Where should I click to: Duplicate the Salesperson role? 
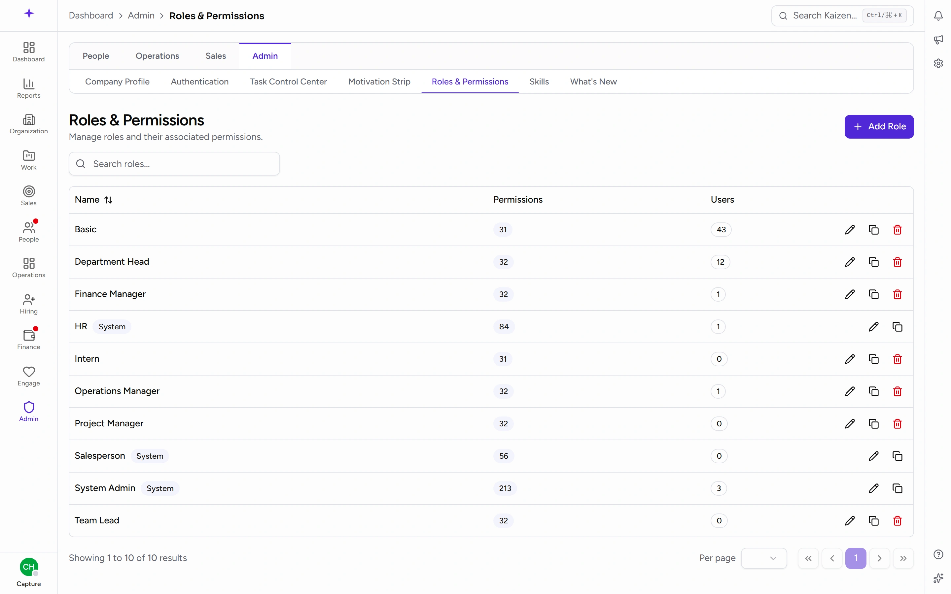coord(897,456)
